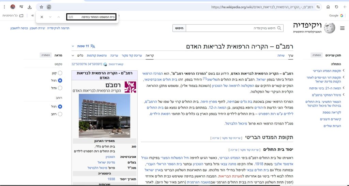
Task: Open the עריכת קוד מקור tab
Action: click(132, 56)
